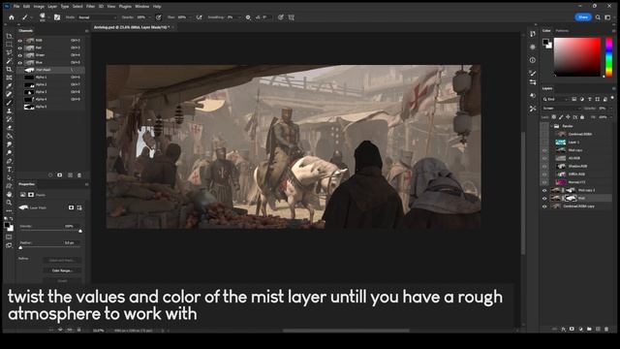Open the Smoothing dropdown in options bar
The image size is (620, 349).
[238, 17]
